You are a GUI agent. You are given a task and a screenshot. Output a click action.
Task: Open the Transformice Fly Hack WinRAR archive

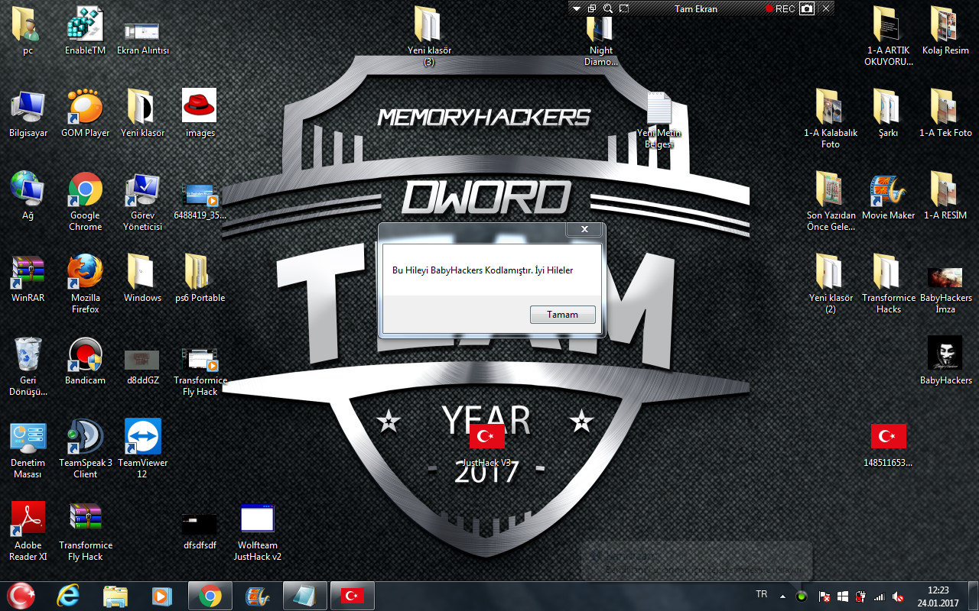coord(86,532)
